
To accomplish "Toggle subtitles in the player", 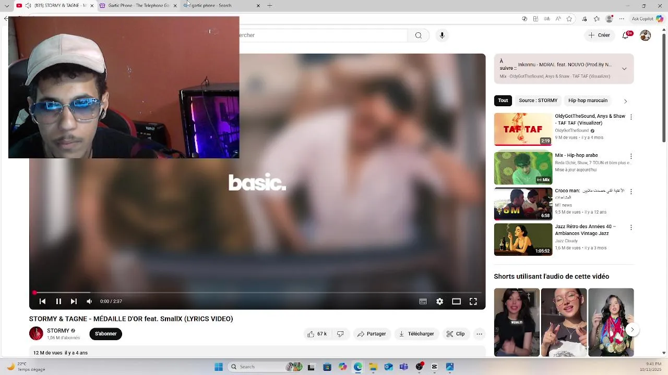I will point(423,302).
